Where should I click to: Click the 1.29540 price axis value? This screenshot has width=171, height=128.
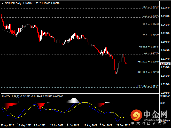165,16
